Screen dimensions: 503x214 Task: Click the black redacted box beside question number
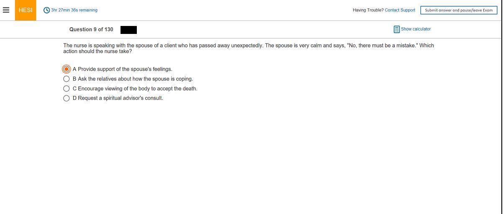pos(128,30)
